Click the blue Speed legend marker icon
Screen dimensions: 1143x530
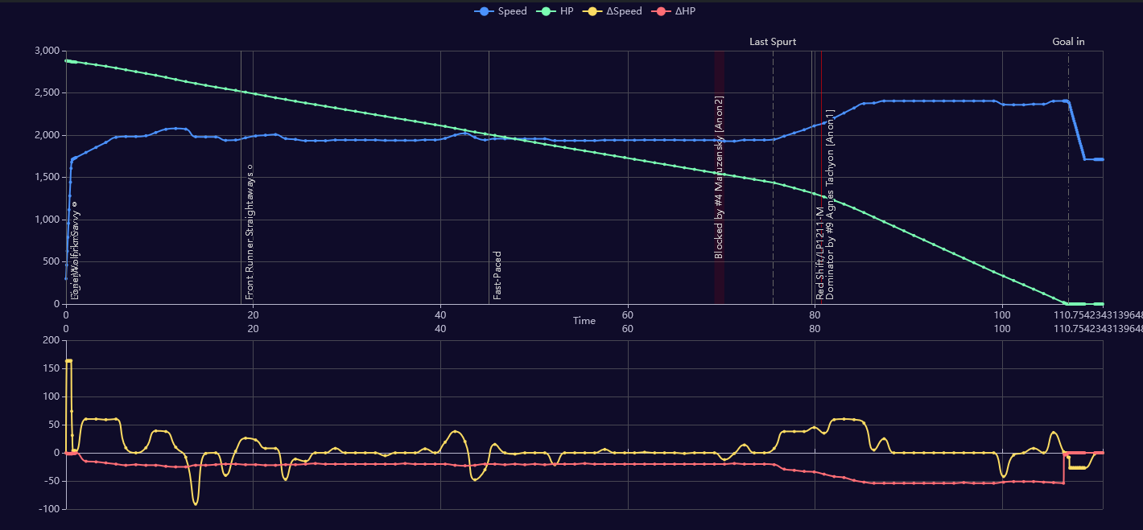484,11
